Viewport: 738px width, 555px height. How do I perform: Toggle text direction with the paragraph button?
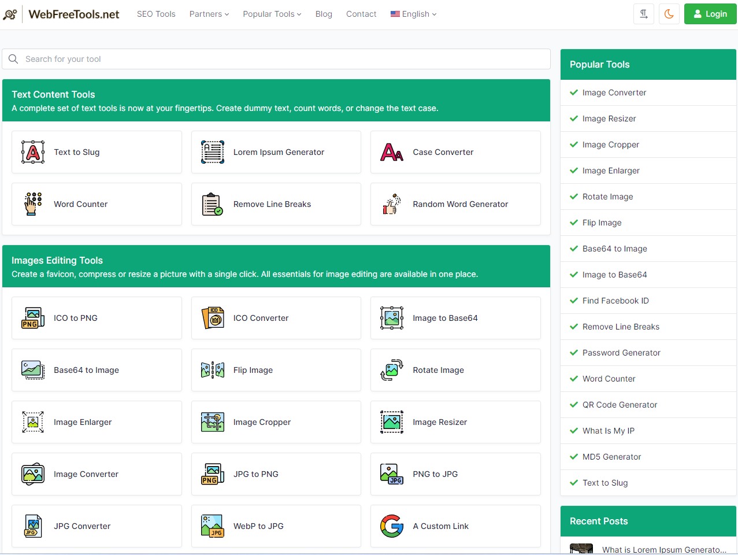click(x=644, y=14)
